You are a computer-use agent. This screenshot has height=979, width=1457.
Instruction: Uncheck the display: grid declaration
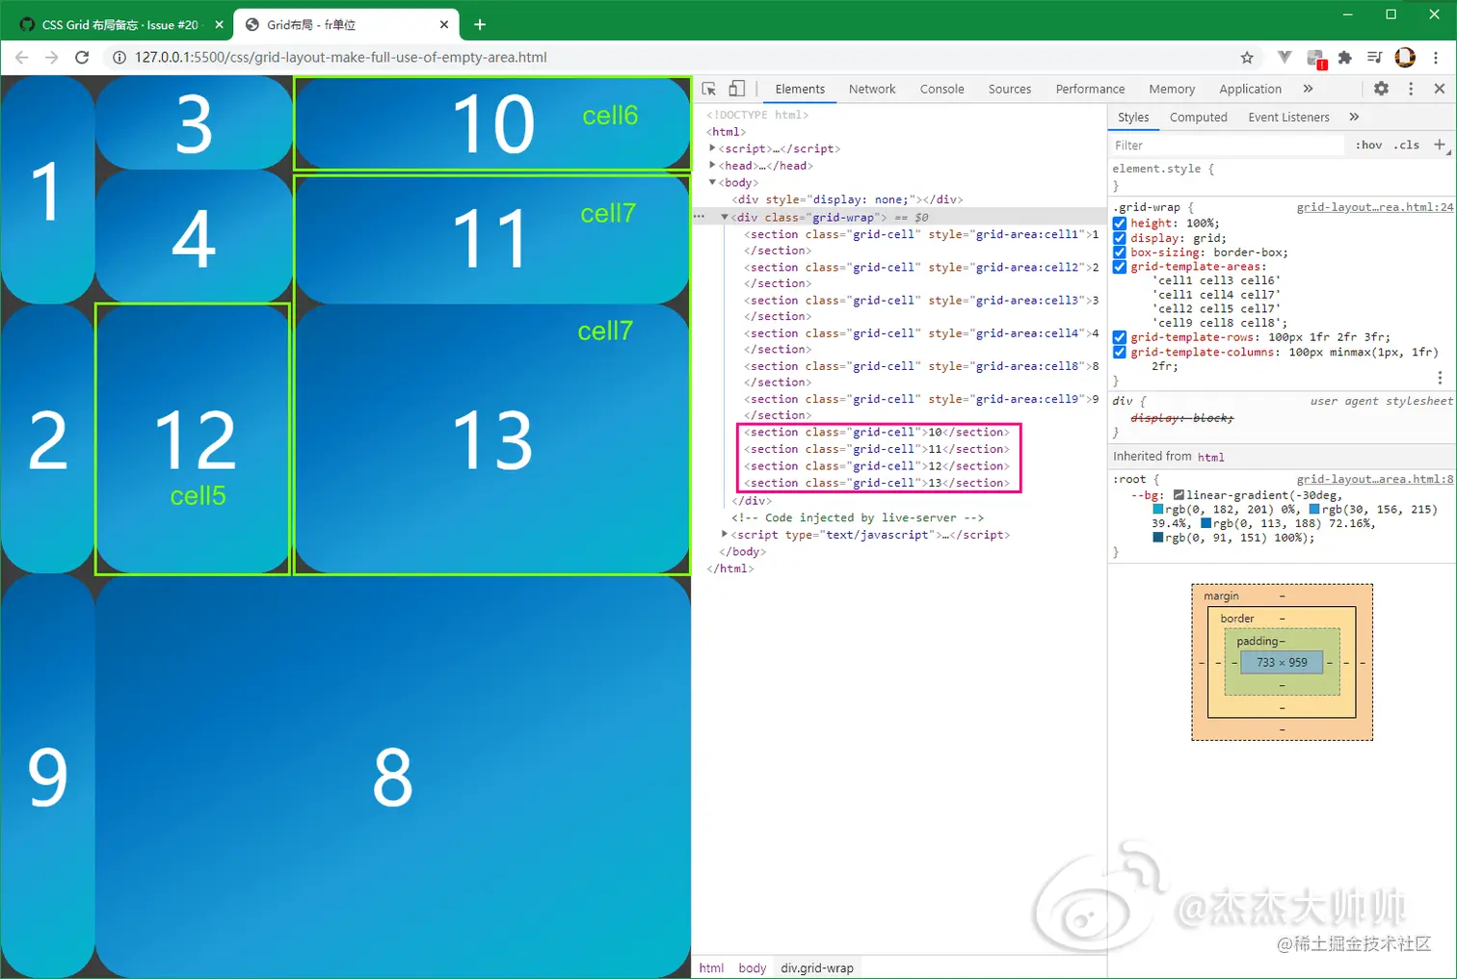[x=1120, y=238]
